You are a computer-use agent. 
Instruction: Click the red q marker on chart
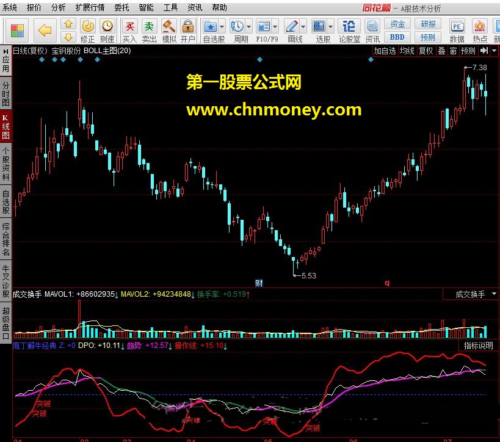pyautogui.click(x=387, y=283)
